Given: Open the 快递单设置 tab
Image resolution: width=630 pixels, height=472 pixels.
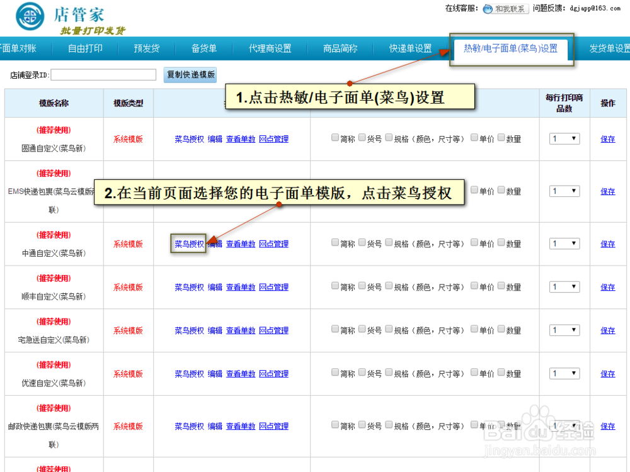Looking at the screenshot, I should point(410,48).
